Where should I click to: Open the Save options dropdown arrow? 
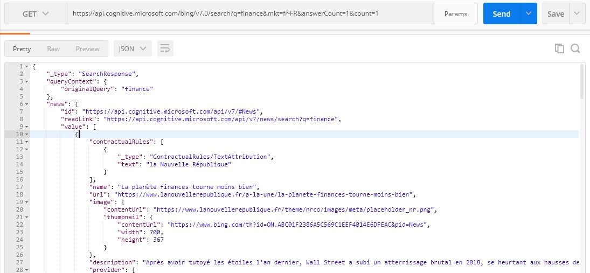pyautogui.click(x=577, y=14)
